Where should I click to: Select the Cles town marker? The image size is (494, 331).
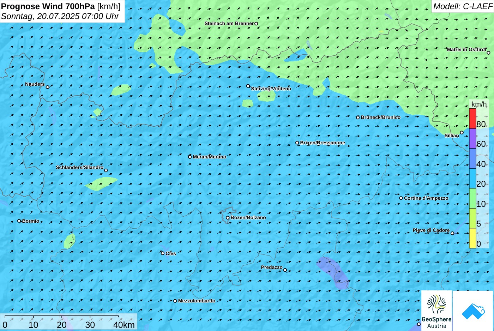163,253
